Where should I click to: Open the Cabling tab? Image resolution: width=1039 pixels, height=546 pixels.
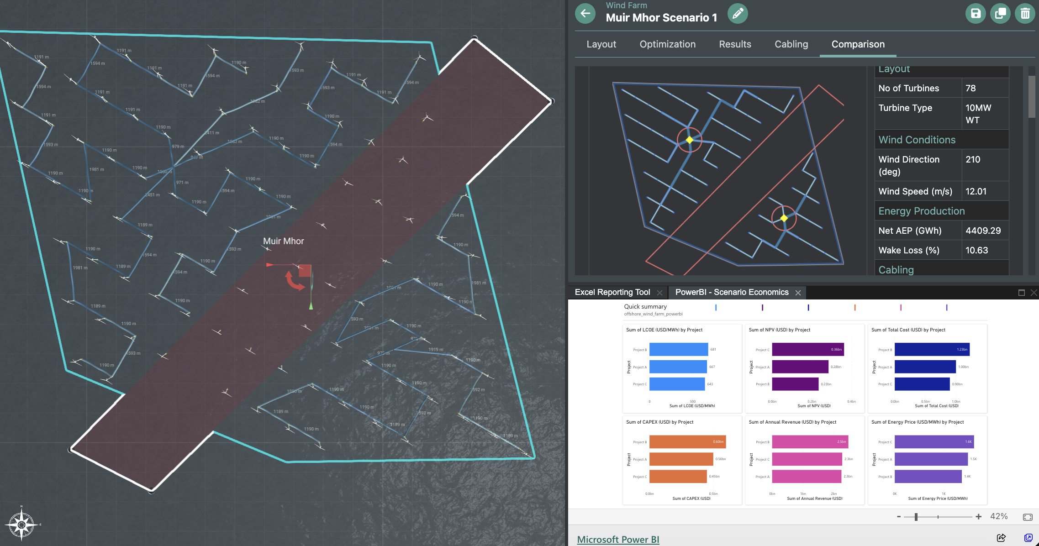tap(791, 44)
